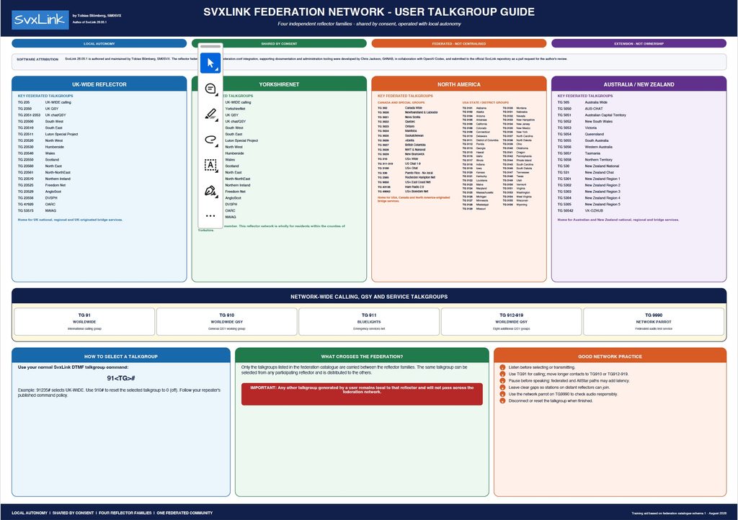Image resolution: width=738 pixels, height=520 pixels.
Task: Click the 'HOW TO SELECT A TALKGROUP' heading
Action: [121, 357]
